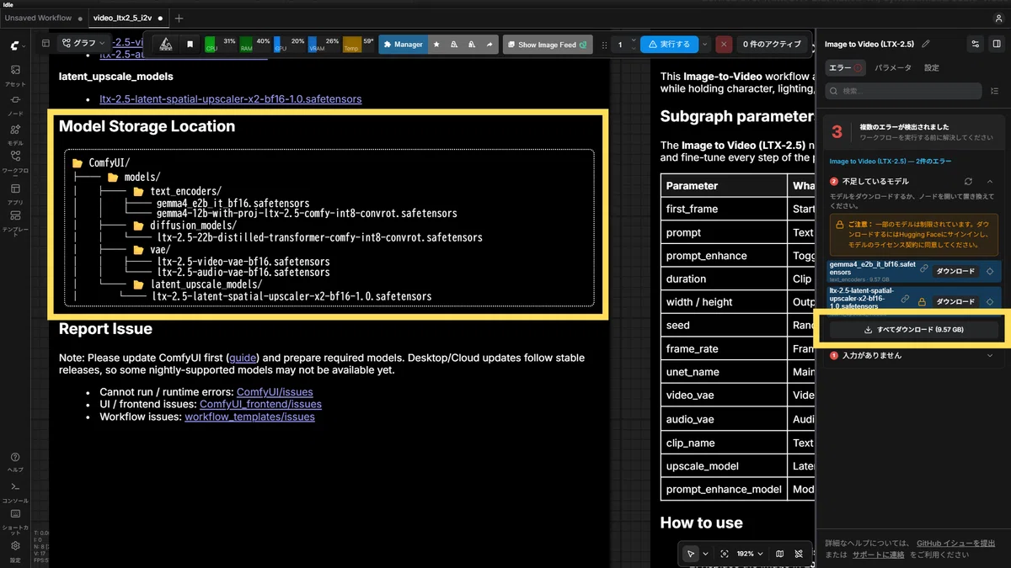Click the list filter icon beside search field

coord(995,91)
